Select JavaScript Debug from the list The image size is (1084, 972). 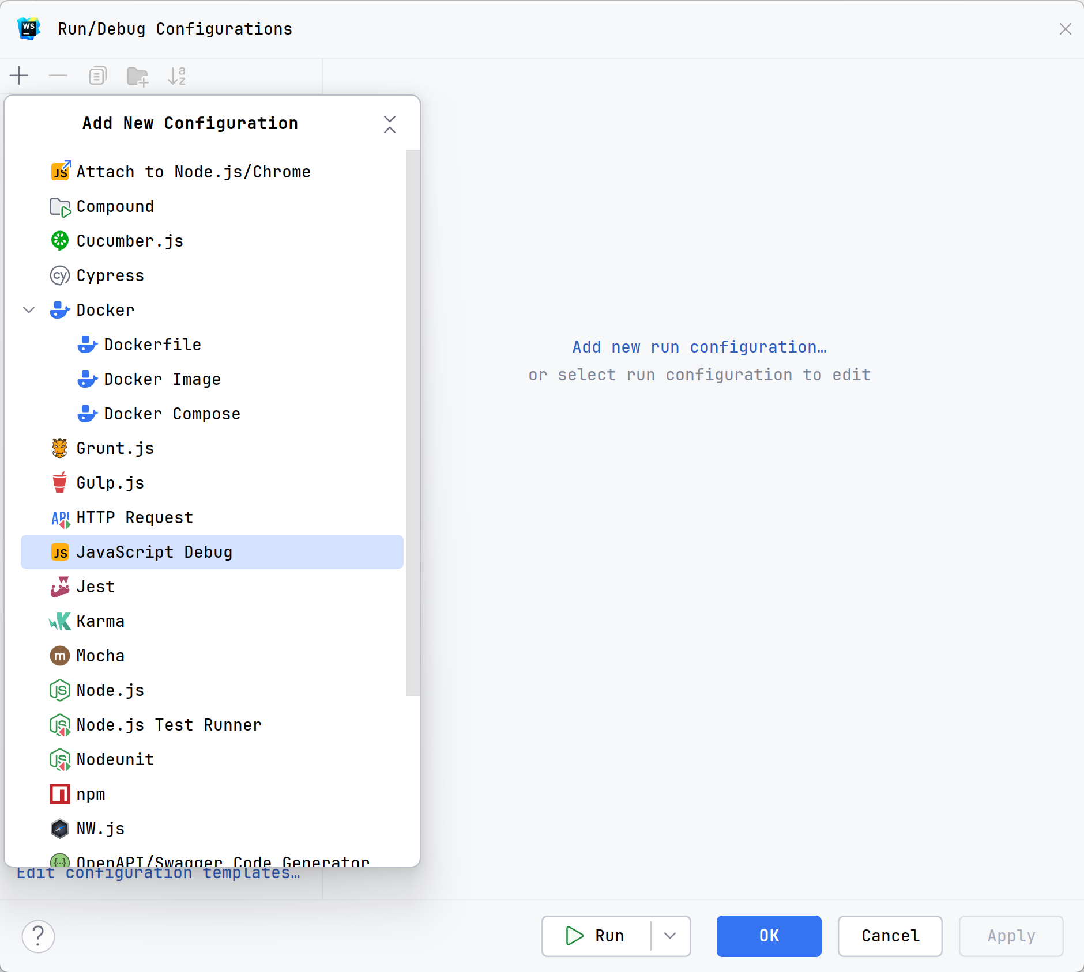[x=155, y=552]
